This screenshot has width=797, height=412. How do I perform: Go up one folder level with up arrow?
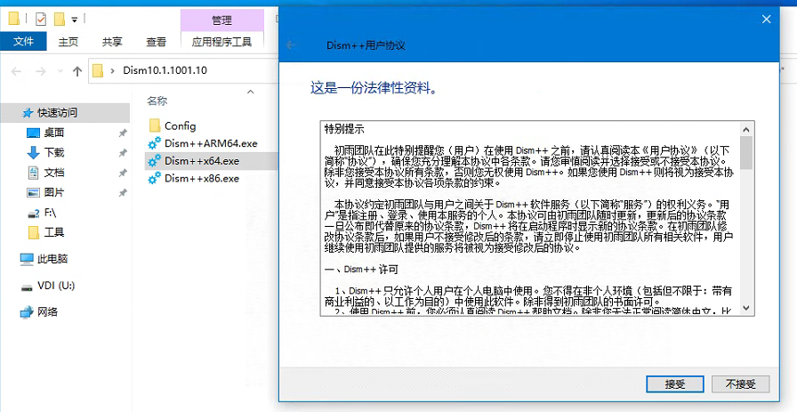(x=77, y=71)
